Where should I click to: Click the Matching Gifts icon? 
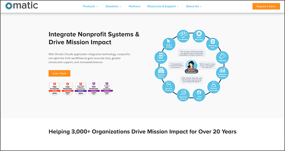pyautogui.click(x=212, y=44)
